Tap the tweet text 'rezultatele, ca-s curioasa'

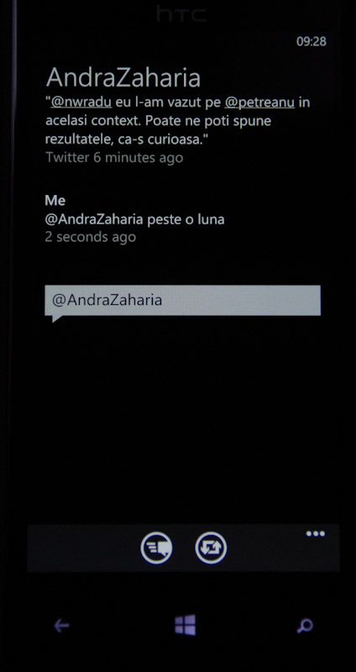123,139
